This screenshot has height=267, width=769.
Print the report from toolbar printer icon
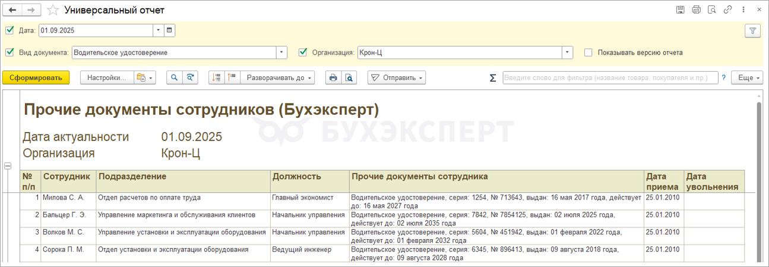(333, 78)
